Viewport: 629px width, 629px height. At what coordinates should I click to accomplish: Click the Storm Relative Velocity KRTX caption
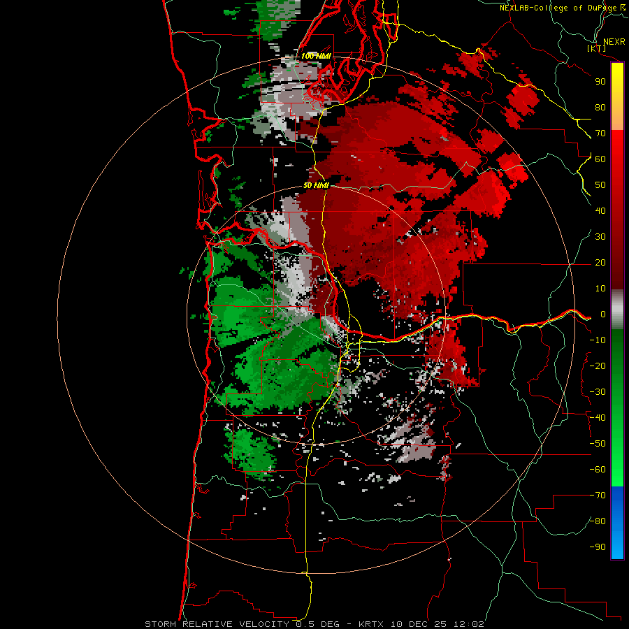pyautogui.click(x=314, y=624)
